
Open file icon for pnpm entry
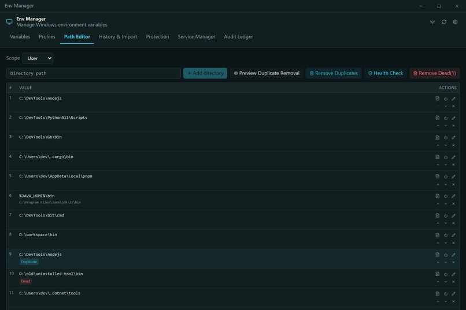pyautogui.click(x=438, y=177)
